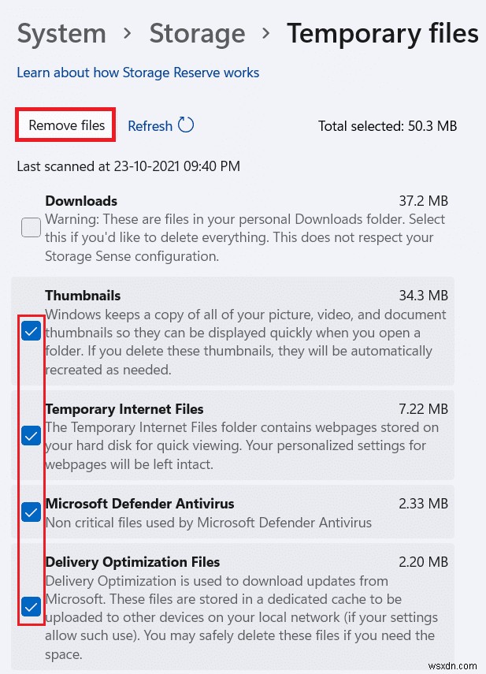This screenshot has height=674, width=486.
Task: Select the Downloads entry label
Action: coord(81,201)
